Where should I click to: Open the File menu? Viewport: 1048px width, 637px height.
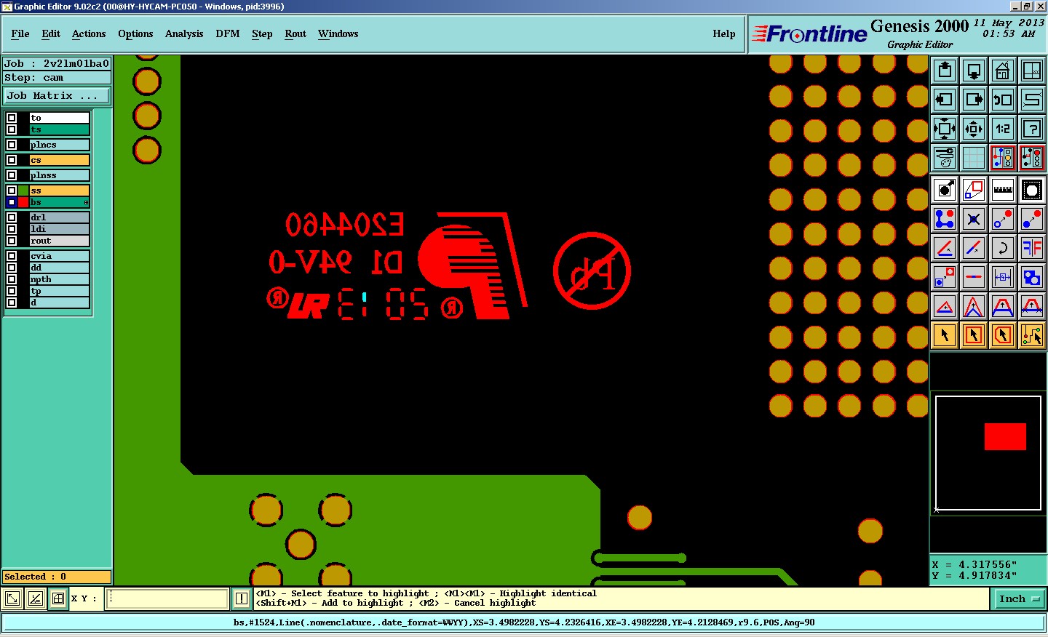pos(20,34)
